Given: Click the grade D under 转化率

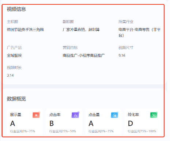Looking at the screenshot, I should click(x=131, y=123).
